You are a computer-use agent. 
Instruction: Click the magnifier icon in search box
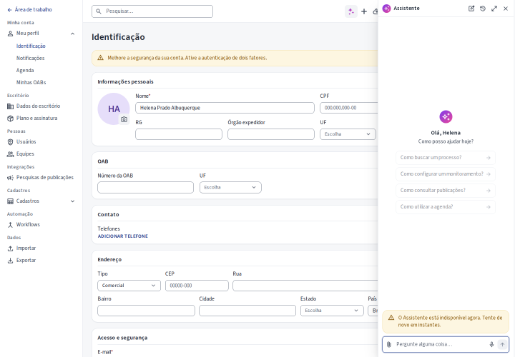coord(99,11)
